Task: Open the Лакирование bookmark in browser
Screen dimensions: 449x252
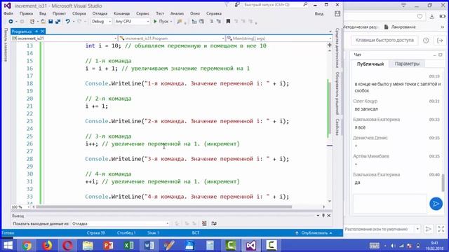Action: tap(400, 27)
